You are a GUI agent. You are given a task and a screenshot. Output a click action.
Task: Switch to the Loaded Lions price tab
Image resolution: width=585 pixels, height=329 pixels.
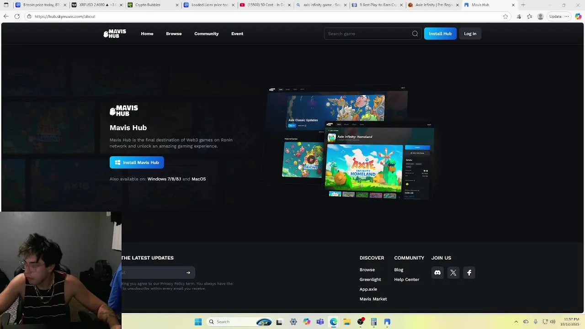(x=209, y=5)
